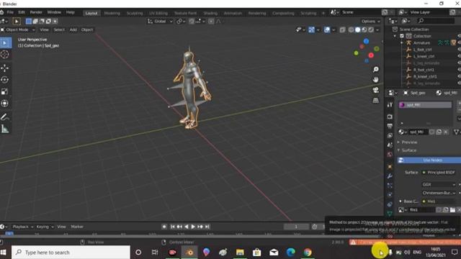This screenshot has width=461, height=259.
Task: Hide R_foot_ctrl1 with its eye icon
Action: [459, 70]
